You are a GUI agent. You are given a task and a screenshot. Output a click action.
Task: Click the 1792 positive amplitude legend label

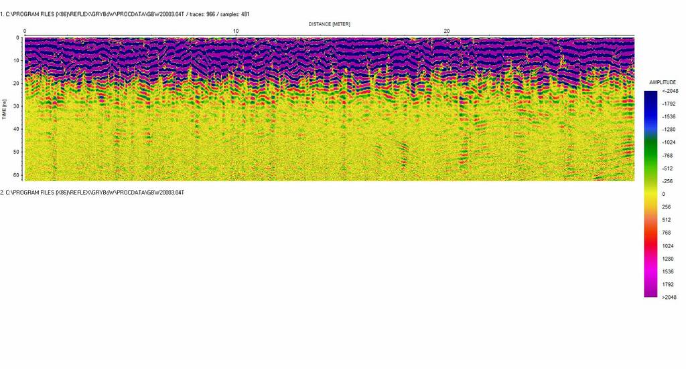667,284
